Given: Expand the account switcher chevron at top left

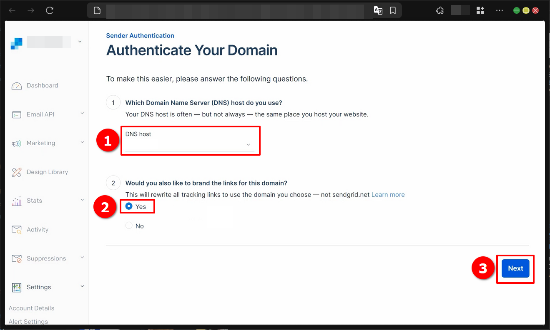Looking at the screenshot, I should coord(79,42).
